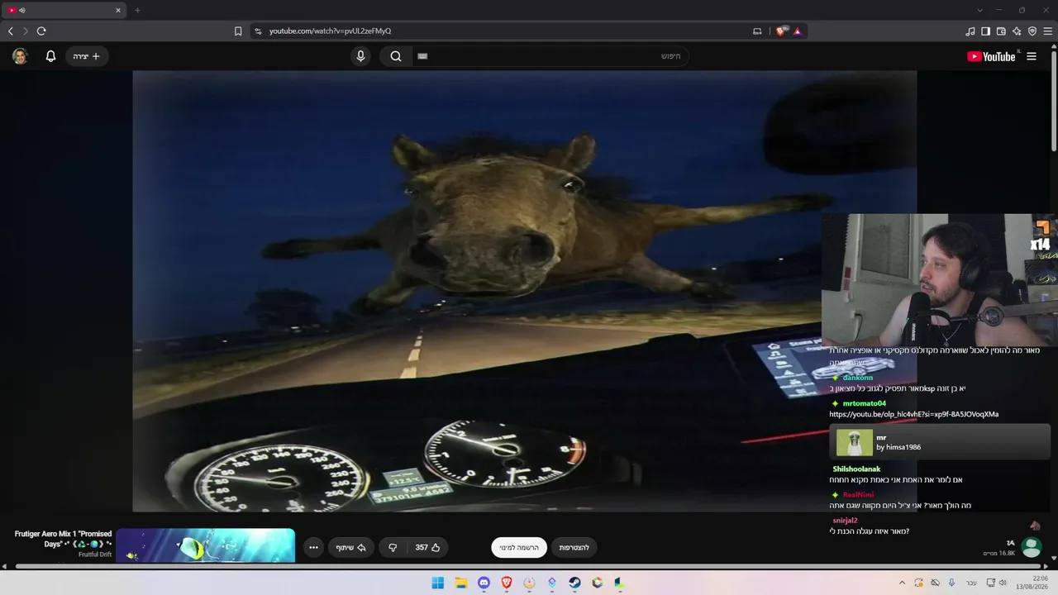
Task: Go to the YouTube home logo
Action: tap(993, 56)
